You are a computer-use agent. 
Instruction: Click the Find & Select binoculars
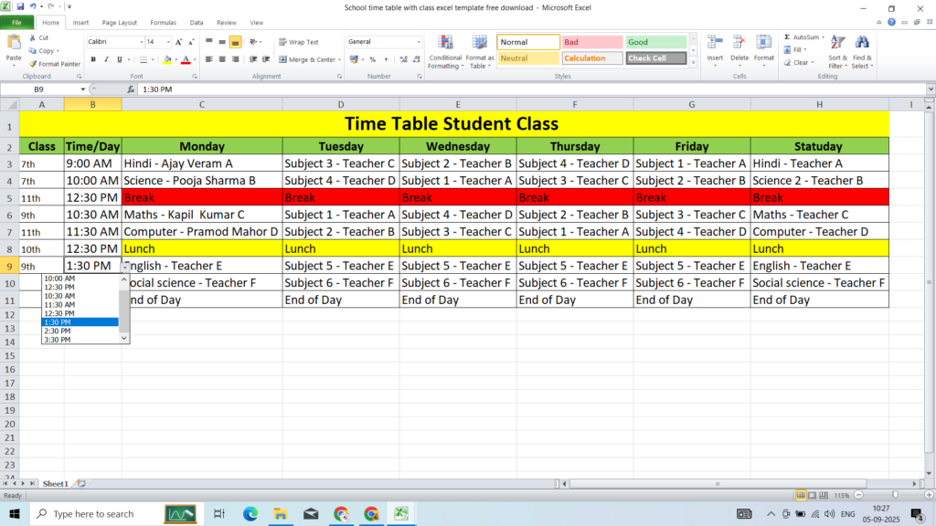point(862,52)
